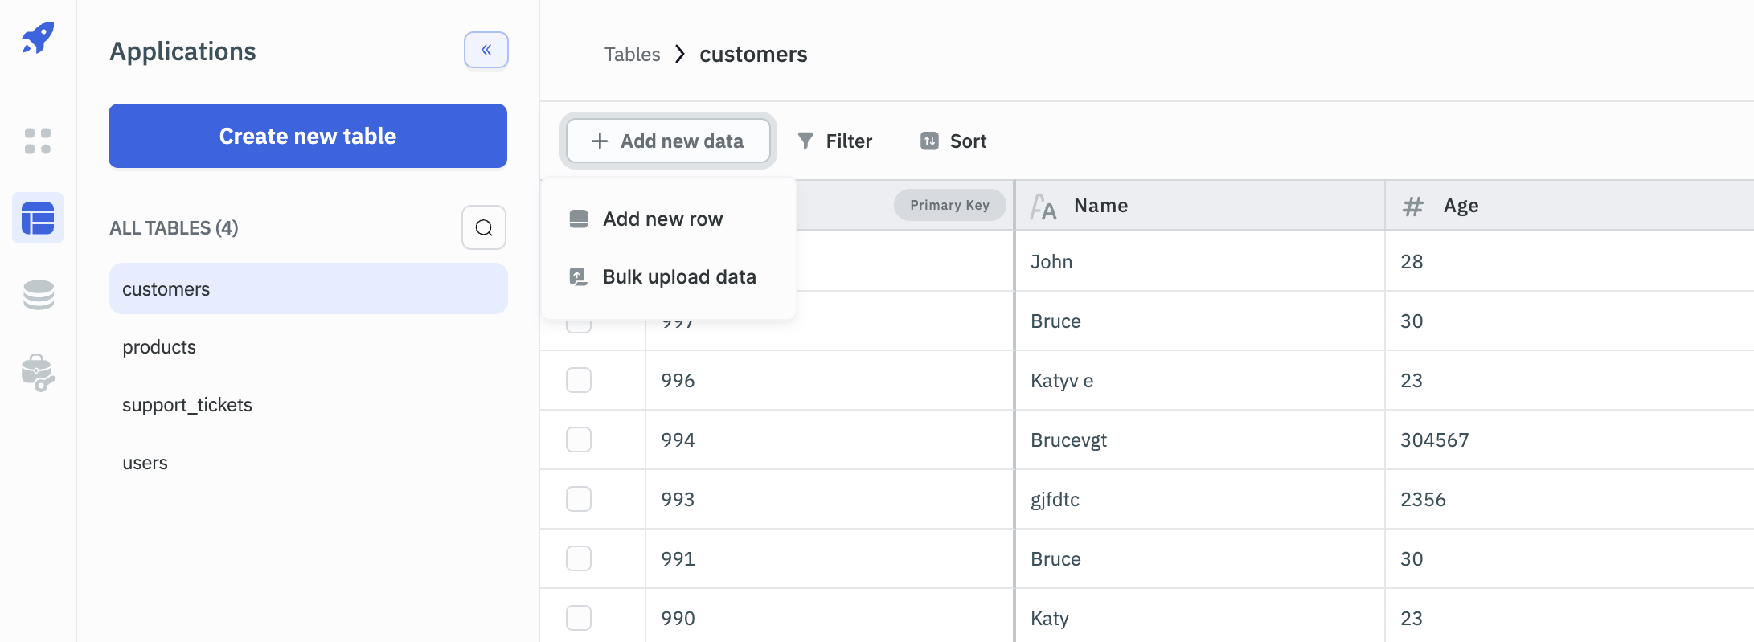
Task: Choose Bulk upload data from menu
Action: click(678, 277)
